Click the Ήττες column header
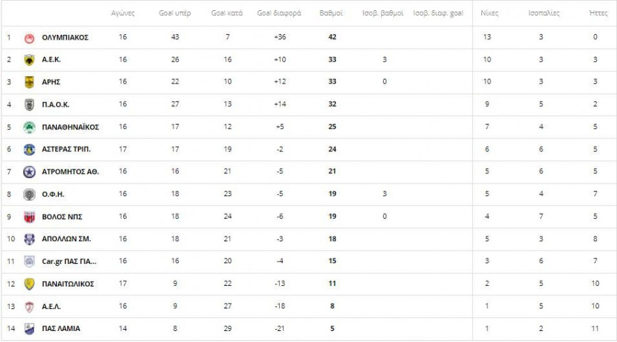617x342 pixels. coord(598,13)
